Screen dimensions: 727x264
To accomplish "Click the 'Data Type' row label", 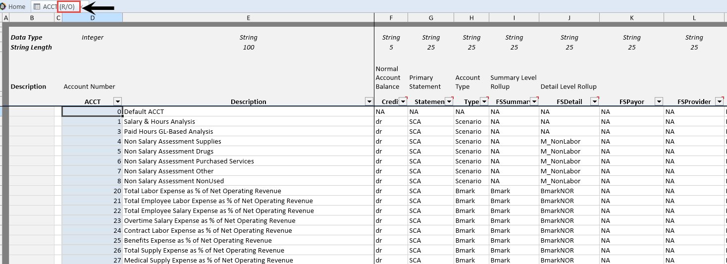I will pyautogui.click(x=27, y=38).
